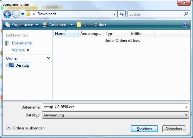The width and height of the screenshot is (193, 138).
Task: Click the search magnifier icon
Action: point(186,14)
